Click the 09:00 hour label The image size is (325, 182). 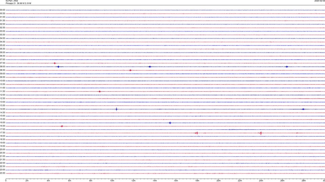pyautogui.click(x=2, y=74)
